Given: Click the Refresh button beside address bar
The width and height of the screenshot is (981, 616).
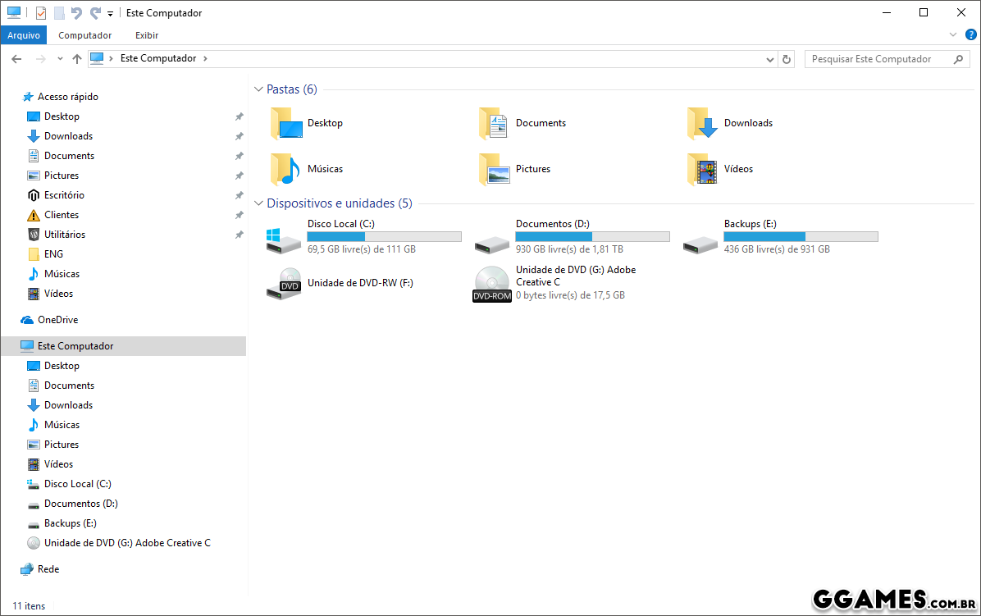Looking at the screenshot, I should click(x=787, y=59).
